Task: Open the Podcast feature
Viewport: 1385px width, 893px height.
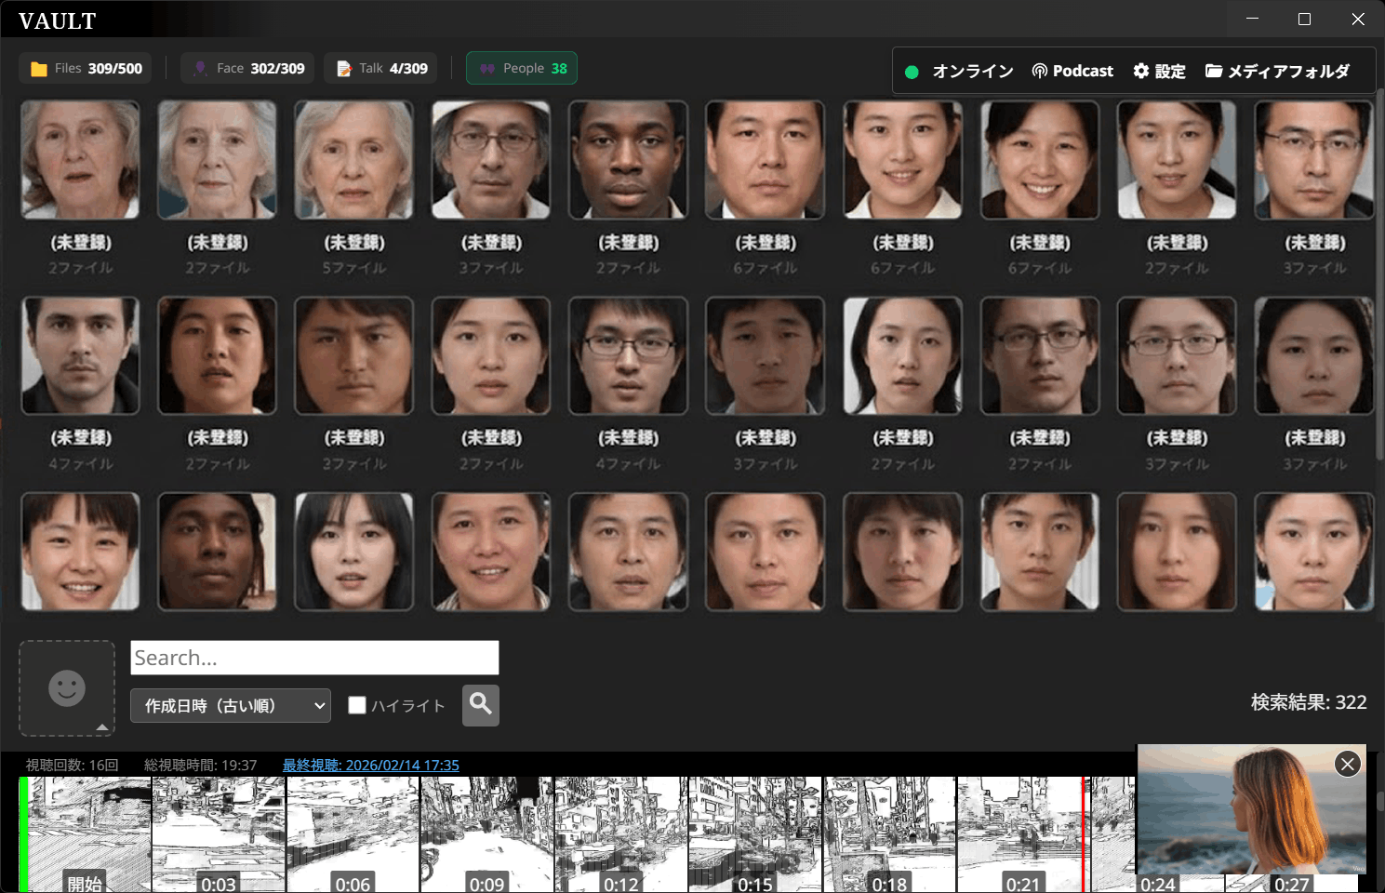Action: (1072, 72)
